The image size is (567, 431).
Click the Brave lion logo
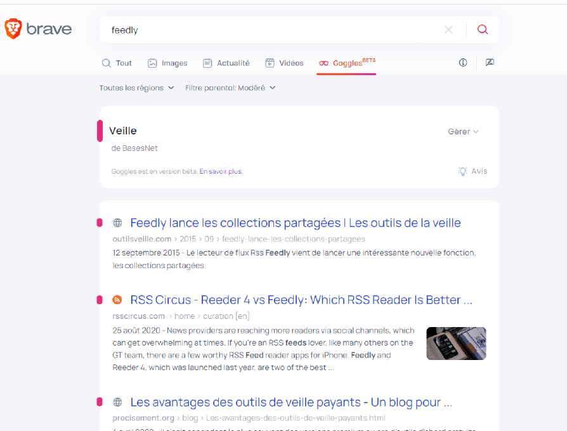tap(13, 29)
